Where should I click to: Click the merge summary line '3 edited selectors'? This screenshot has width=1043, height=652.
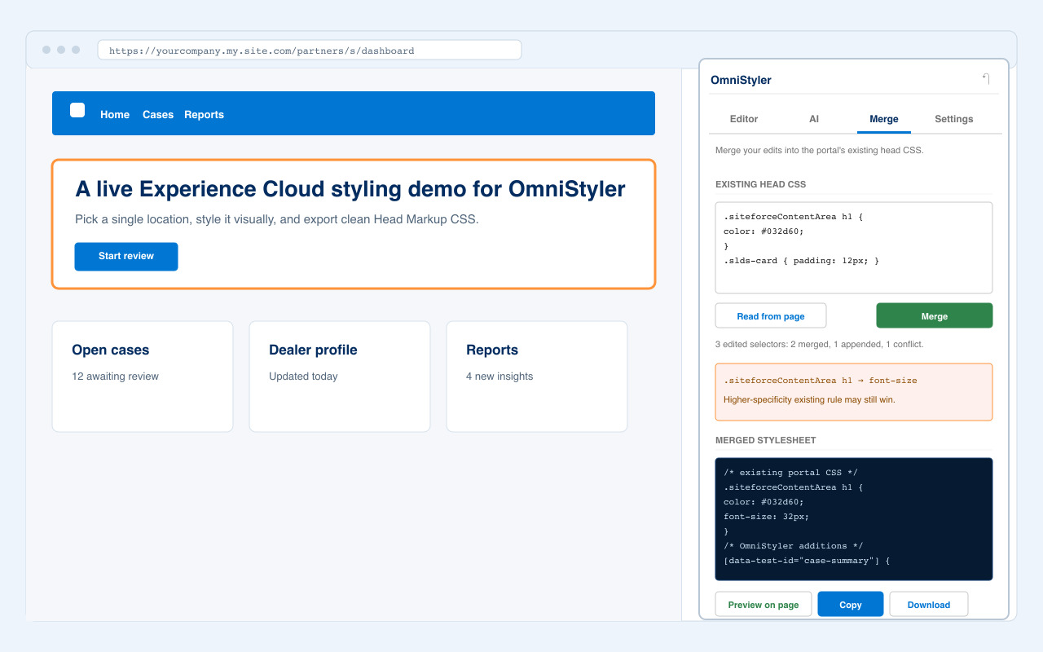[x=819, y=345]
